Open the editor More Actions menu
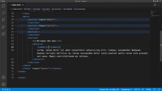The height and width of the screenshot is (91, 162). [159, 5]
